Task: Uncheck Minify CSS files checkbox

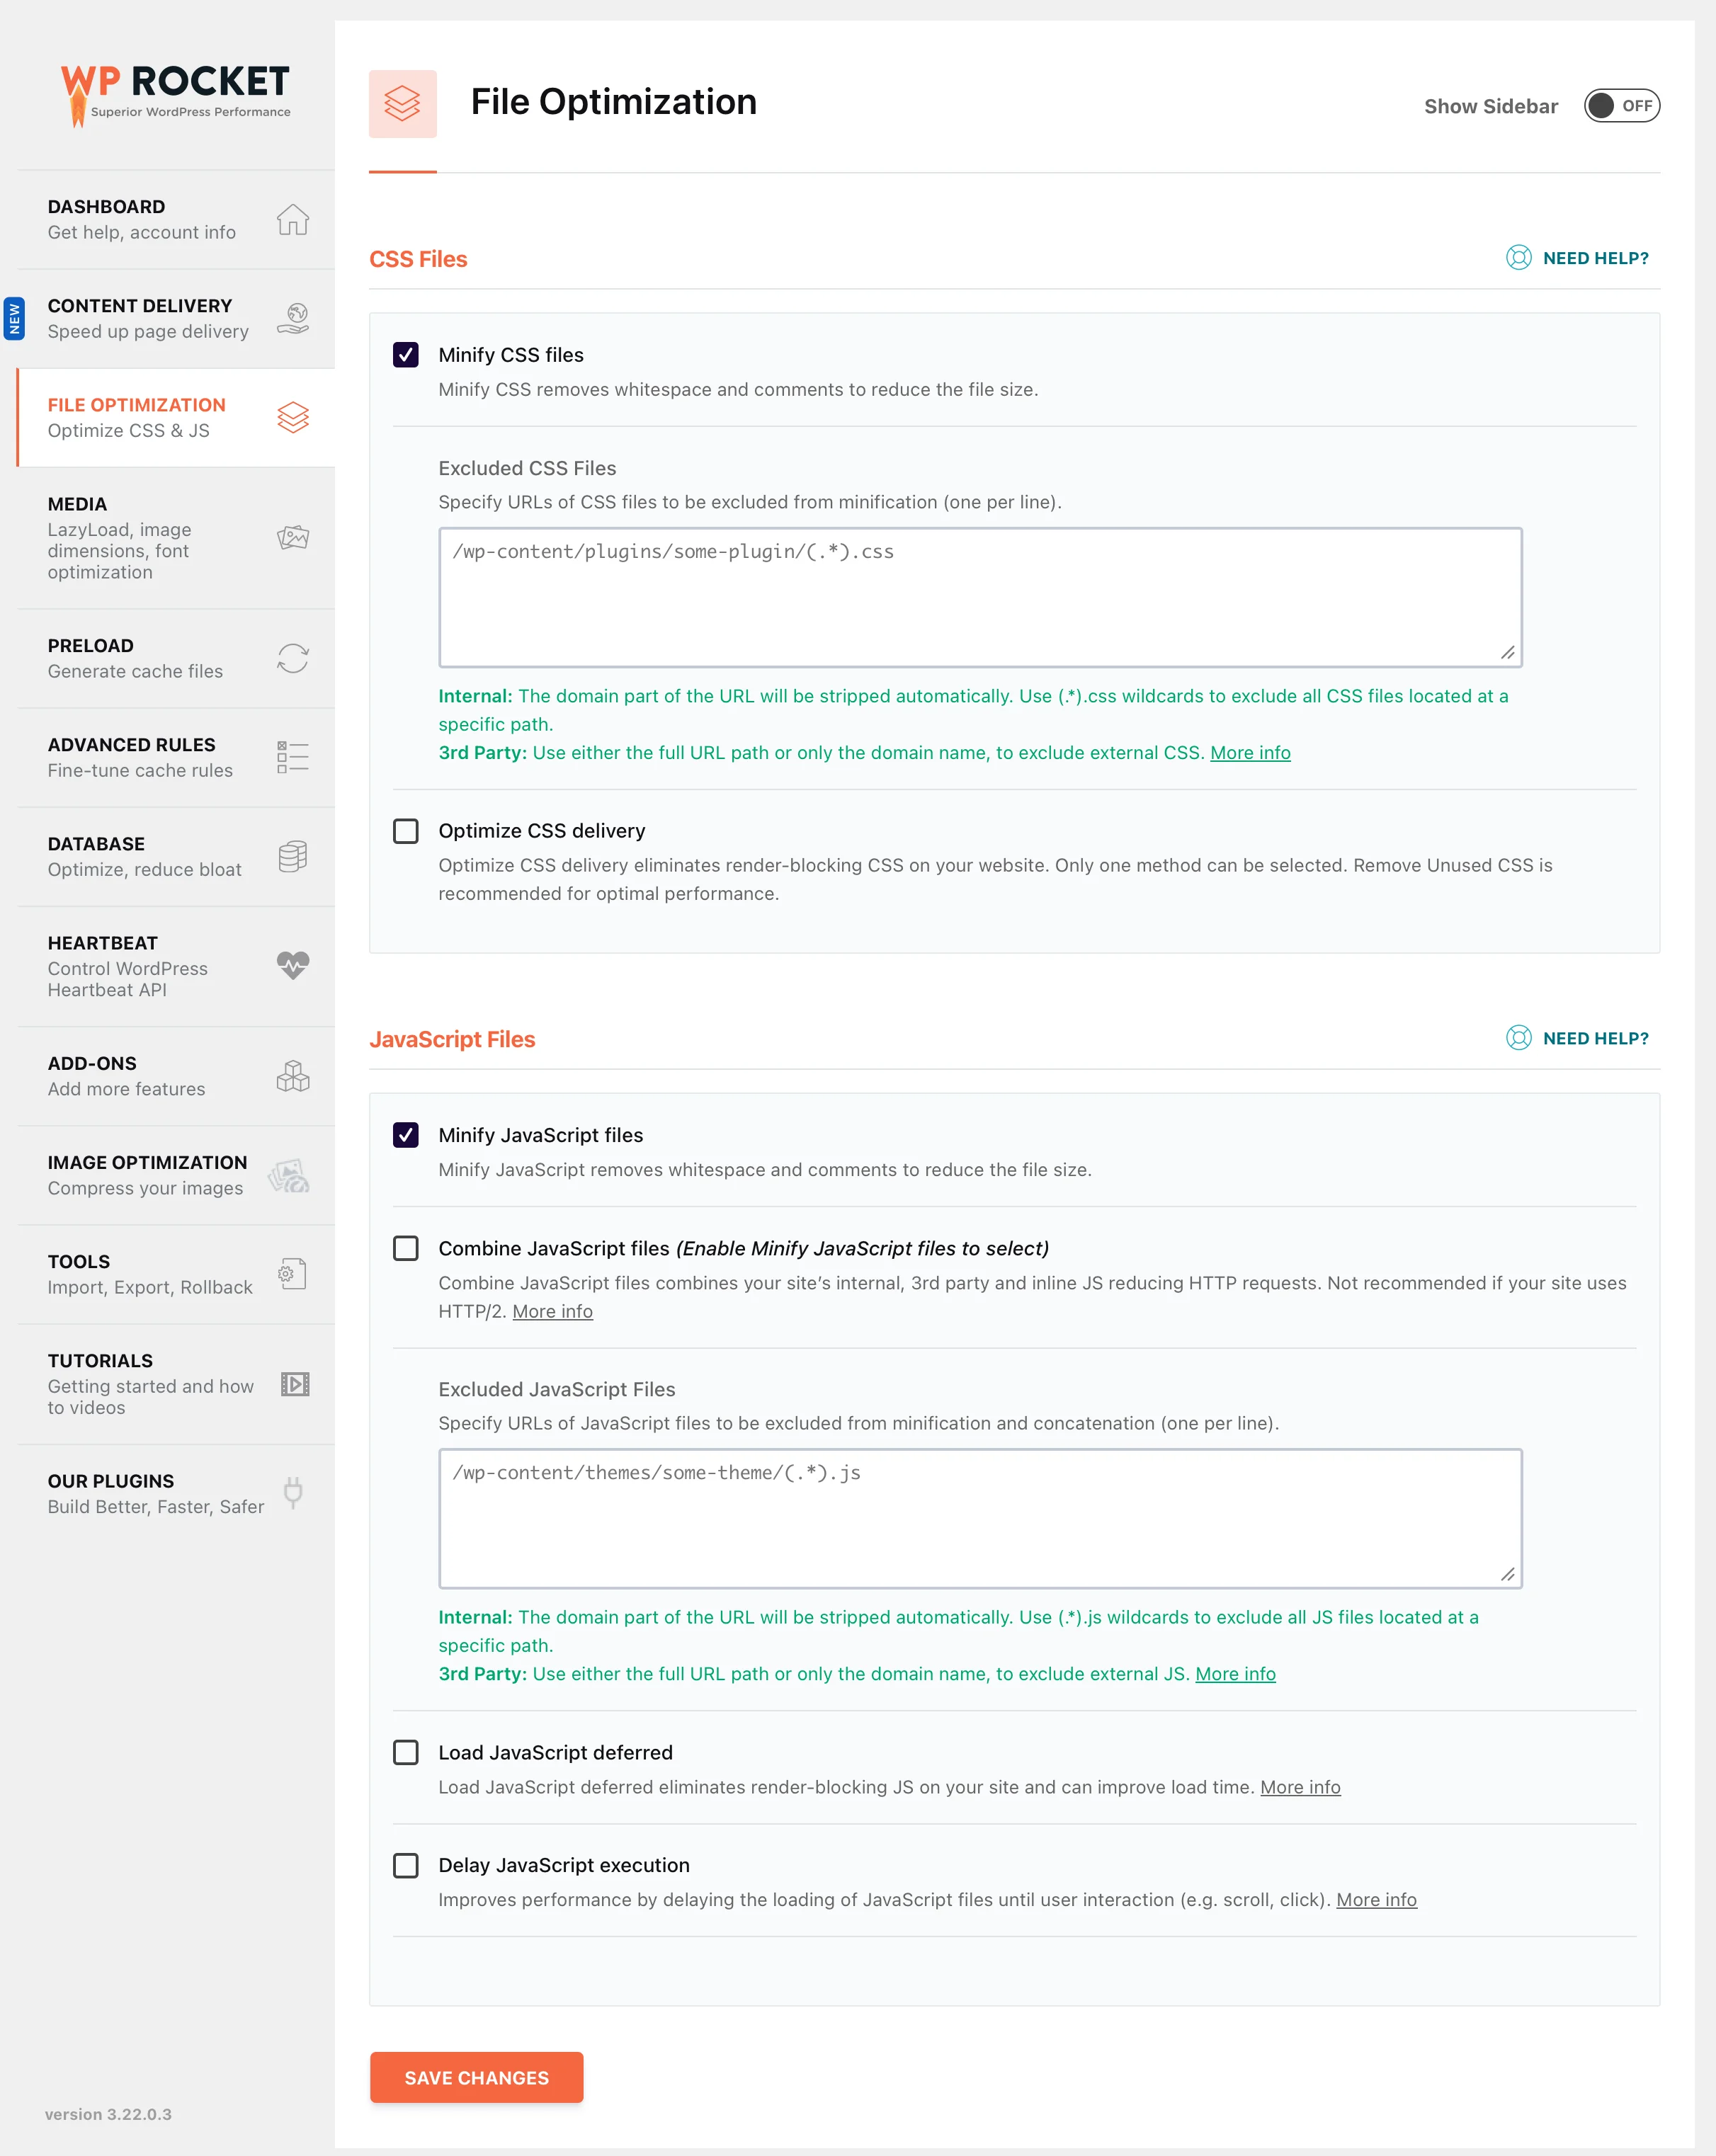Action: (406, 355)
